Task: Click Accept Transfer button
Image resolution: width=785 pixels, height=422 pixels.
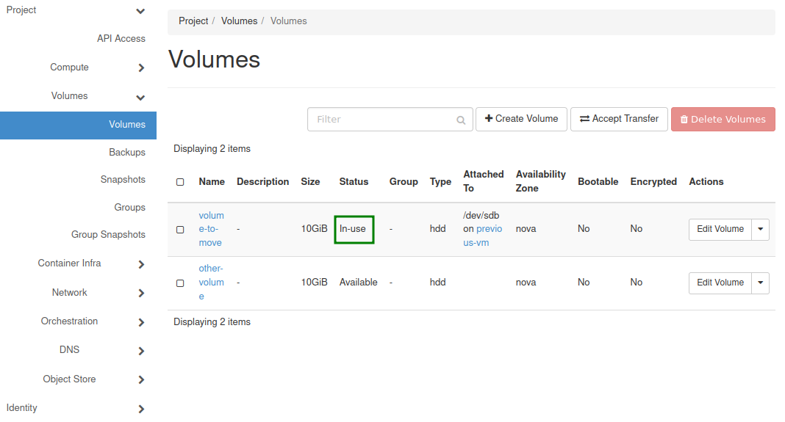Action: tap(619, 119)
